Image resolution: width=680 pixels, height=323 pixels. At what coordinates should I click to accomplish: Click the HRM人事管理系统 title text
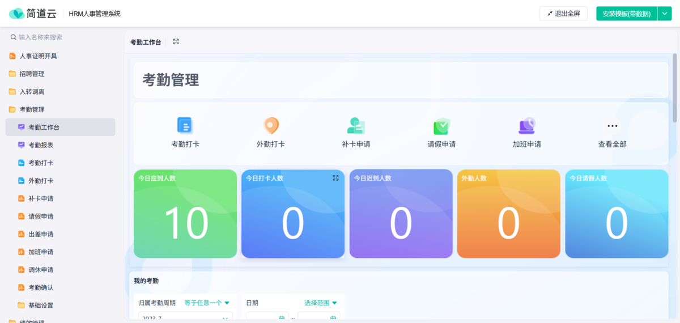[95, 14]
